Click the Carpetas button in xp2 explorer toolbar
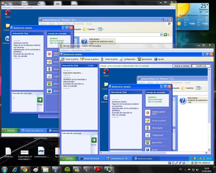216x173 pixels. pos(89,29)
